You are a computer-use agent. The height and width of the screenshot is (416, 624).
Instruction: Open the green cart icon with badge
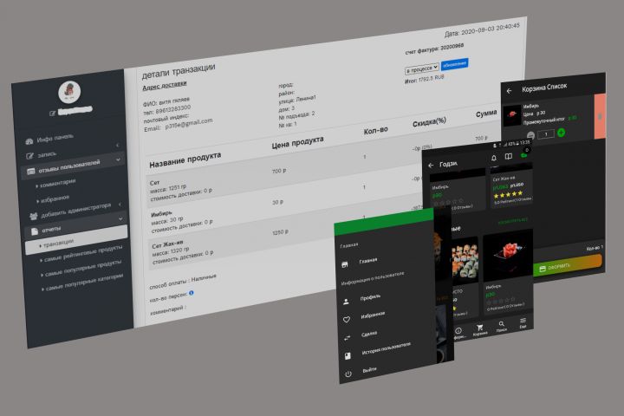524,154
